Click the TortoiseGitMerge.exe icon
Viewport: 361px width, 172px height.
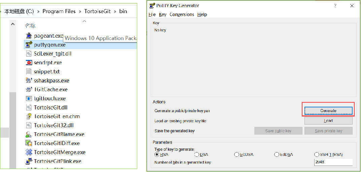point(29,152)
